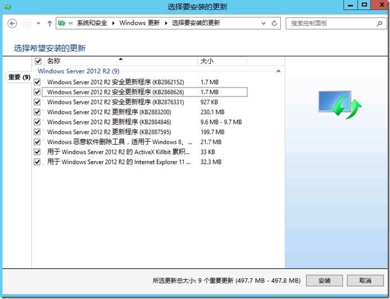Sort the list by the 大小 column
390x299 pixels.
(222, 61)
